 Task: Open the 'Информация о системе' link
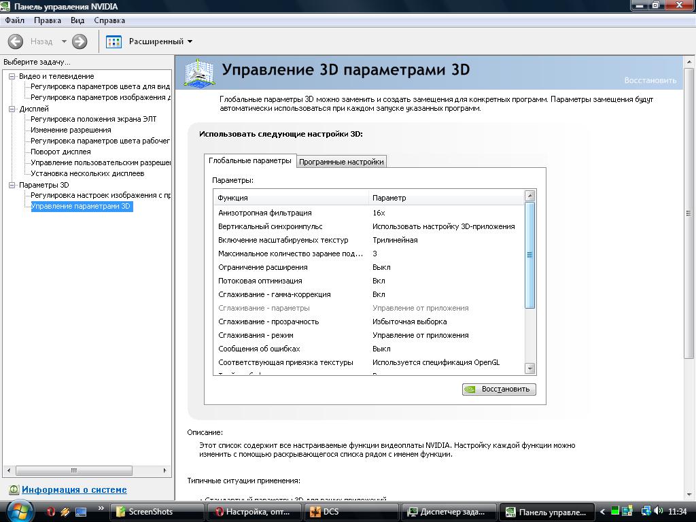[x=74, y=489]
